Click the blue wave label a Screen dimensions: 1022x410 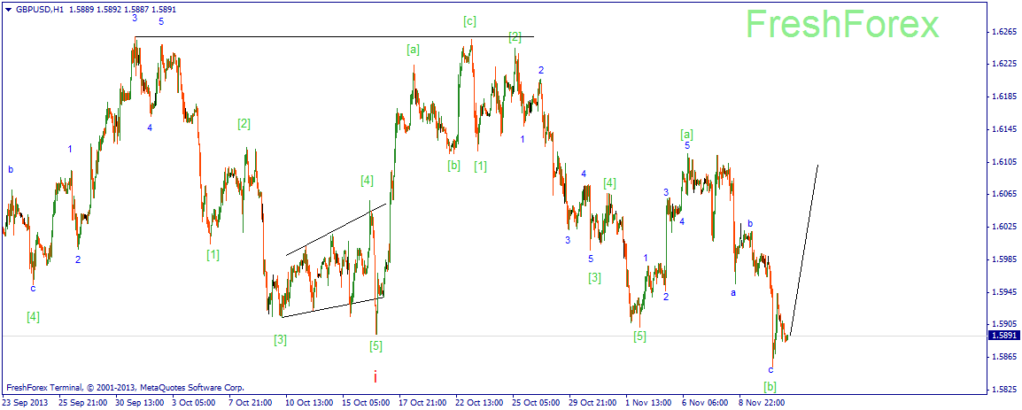[x=733, y=292]
